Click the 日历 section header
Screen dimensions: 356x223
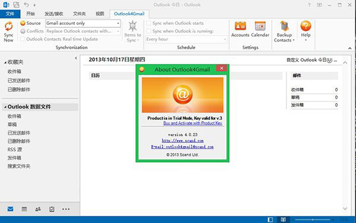coord(96,75)
